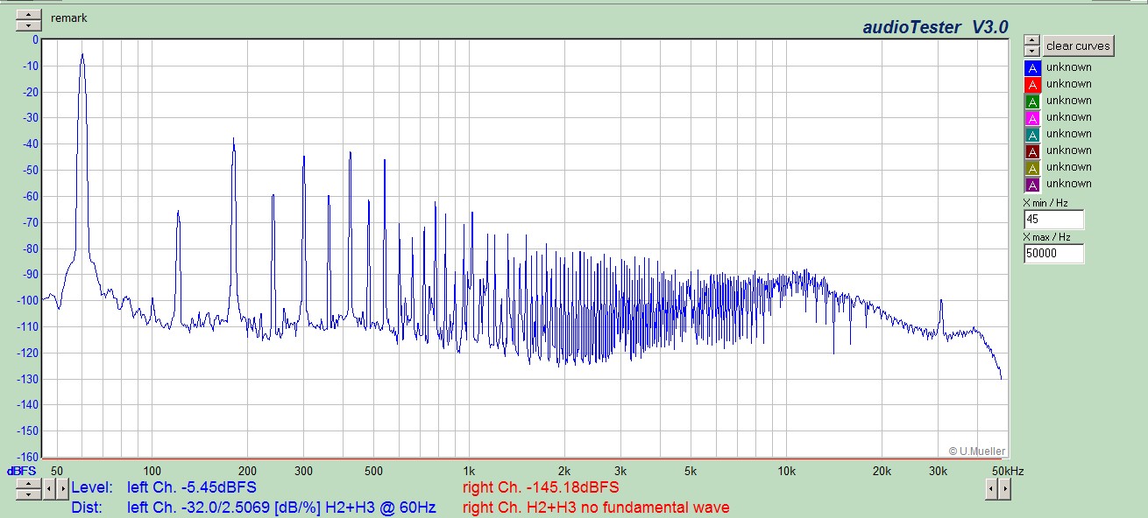This screenshot has width=1148, height=518.
Task: Click the down arrow under dBFS label
Action: point(29,493)
